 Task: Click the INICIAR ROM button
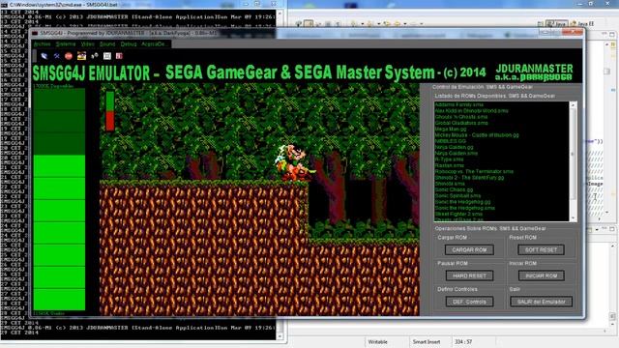click(x=542, y=275)
